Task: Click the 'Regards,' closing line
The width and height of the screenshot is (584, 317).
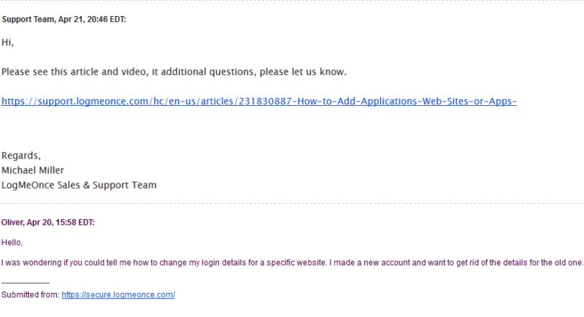Action: tap(21, 156)
